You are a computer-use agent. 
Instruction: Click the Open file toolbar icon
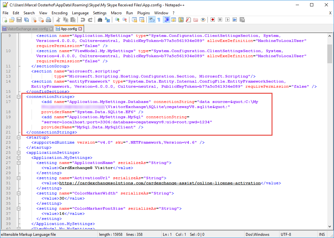coord(12,20)
